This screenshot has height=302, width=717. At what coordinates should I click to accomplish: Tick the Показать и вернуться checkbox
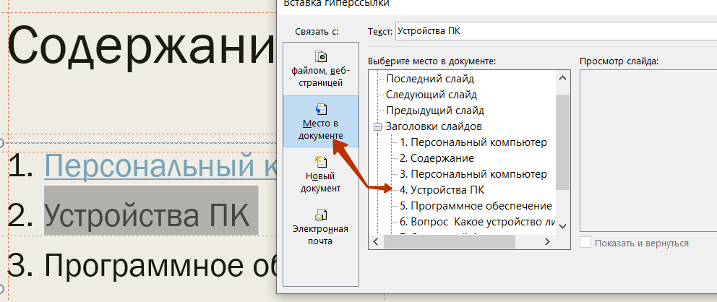(x=585, y=243)
